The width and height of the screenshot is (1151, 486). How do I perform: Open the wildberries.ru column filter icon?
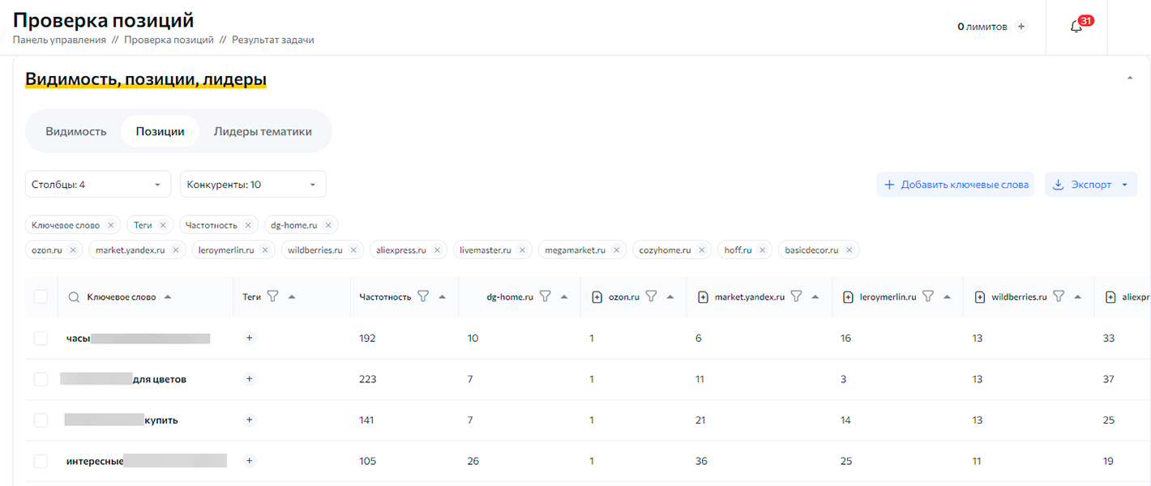point(1059,296)
